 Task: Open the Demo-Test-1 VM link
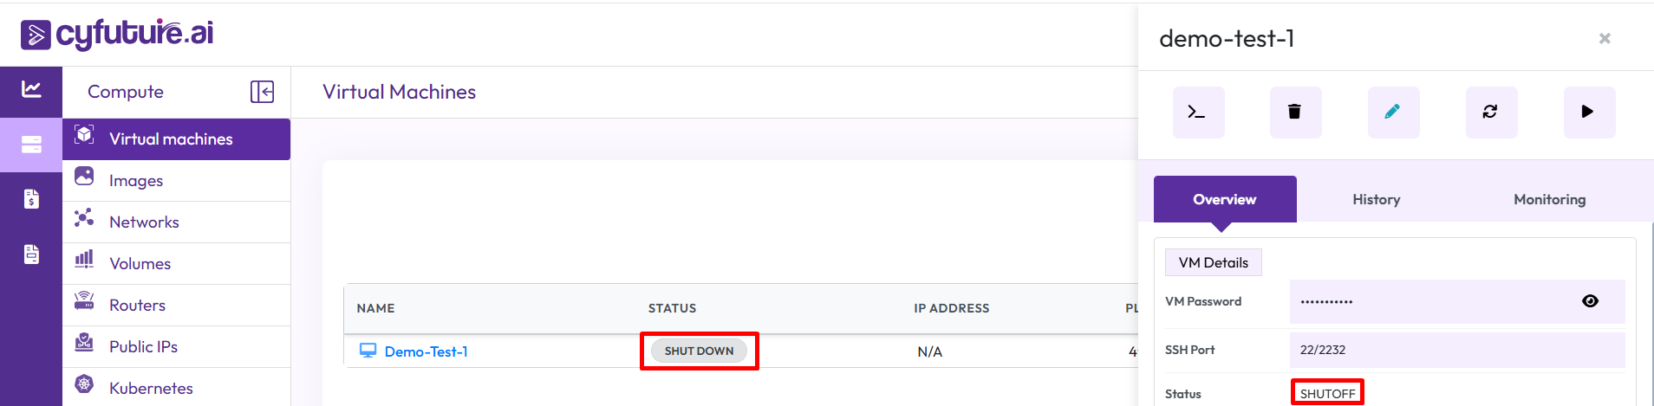tap(426, 351)
